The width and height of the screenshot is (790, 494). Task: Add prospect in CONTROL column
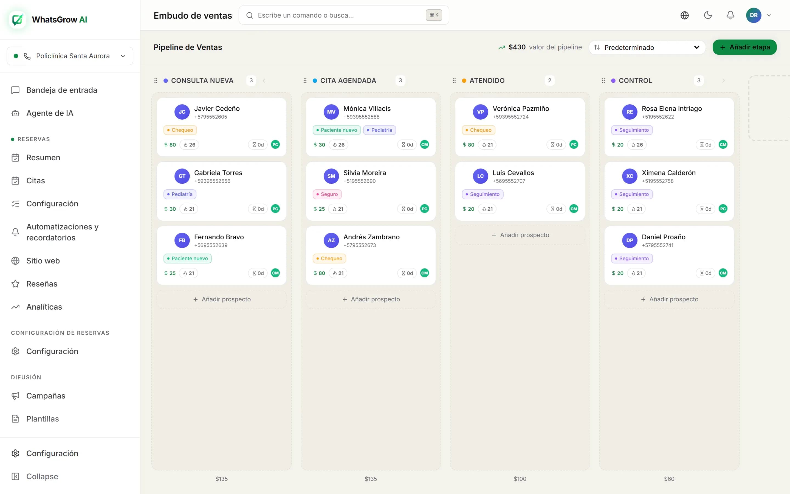(669, 299)
